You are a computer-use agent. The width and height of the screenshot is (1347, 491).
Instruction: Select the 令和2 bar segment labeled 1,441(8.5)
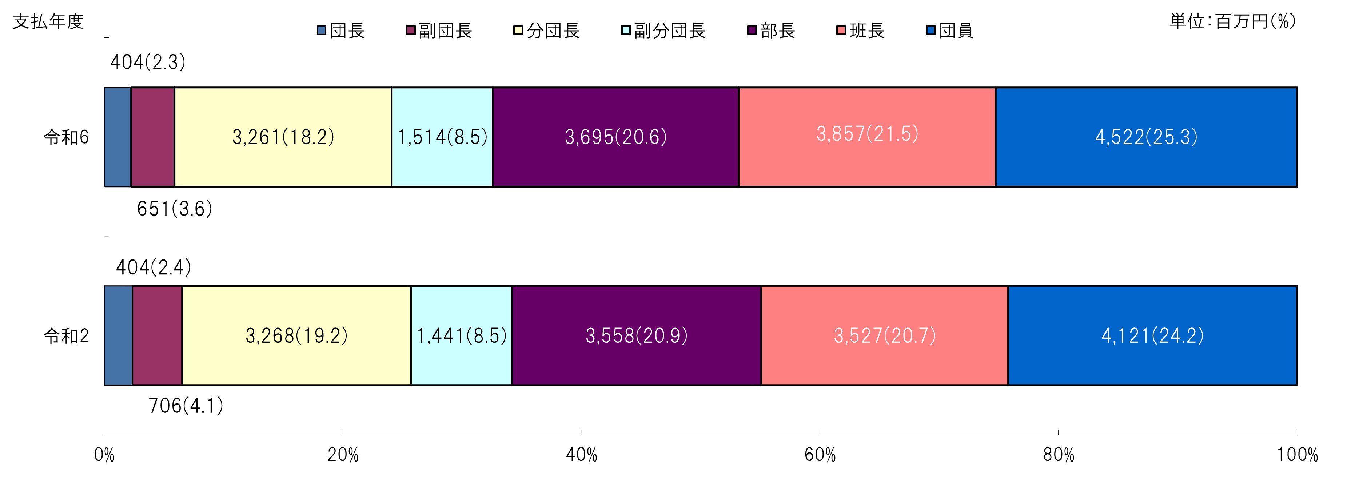[x=461, y=335]
